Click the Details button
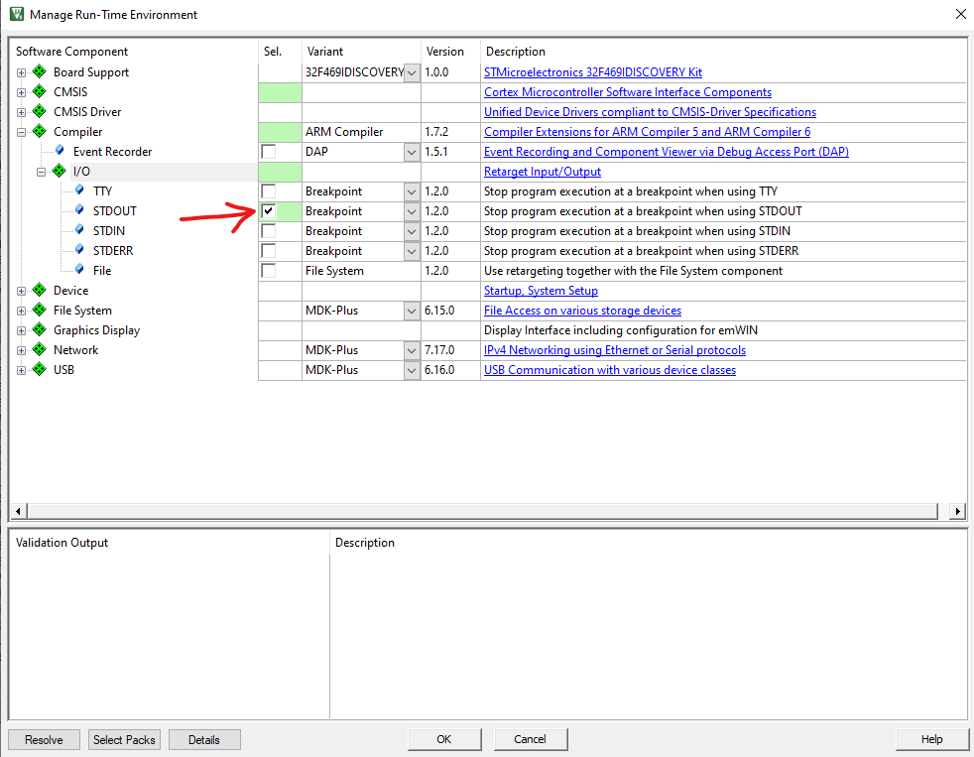 click(x=204, y=739)
